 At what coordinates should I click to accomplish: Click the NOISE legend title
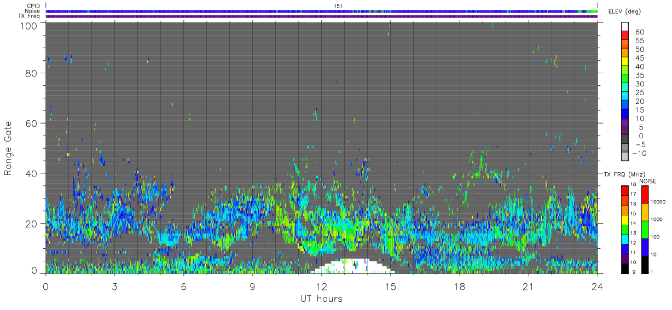coord(648,180)
